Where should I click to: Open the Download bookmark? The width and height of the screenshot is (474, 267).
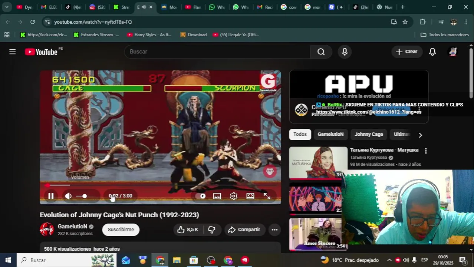tap(194, 34)
